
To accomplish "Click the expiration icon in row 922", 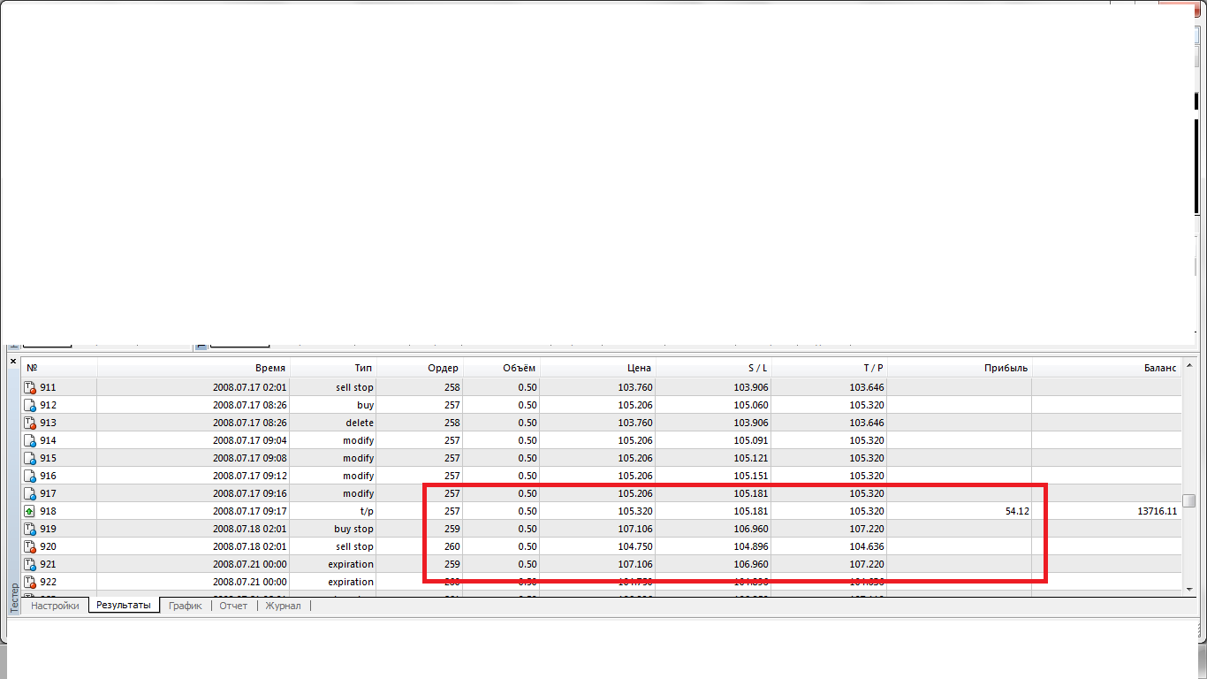I will [29, 582].
